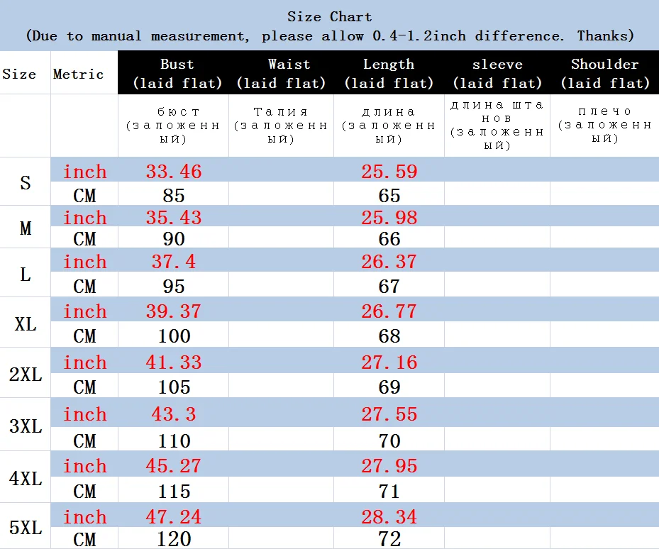Click length value 27.55 inch
This screenshot has height=549, width=659.
tap(389, 414)
